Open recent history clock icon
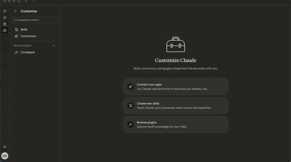 point(5,18)
